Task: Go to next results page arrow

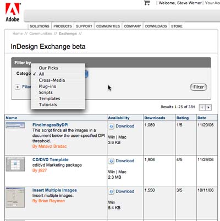Action: [x=208, y=107]
